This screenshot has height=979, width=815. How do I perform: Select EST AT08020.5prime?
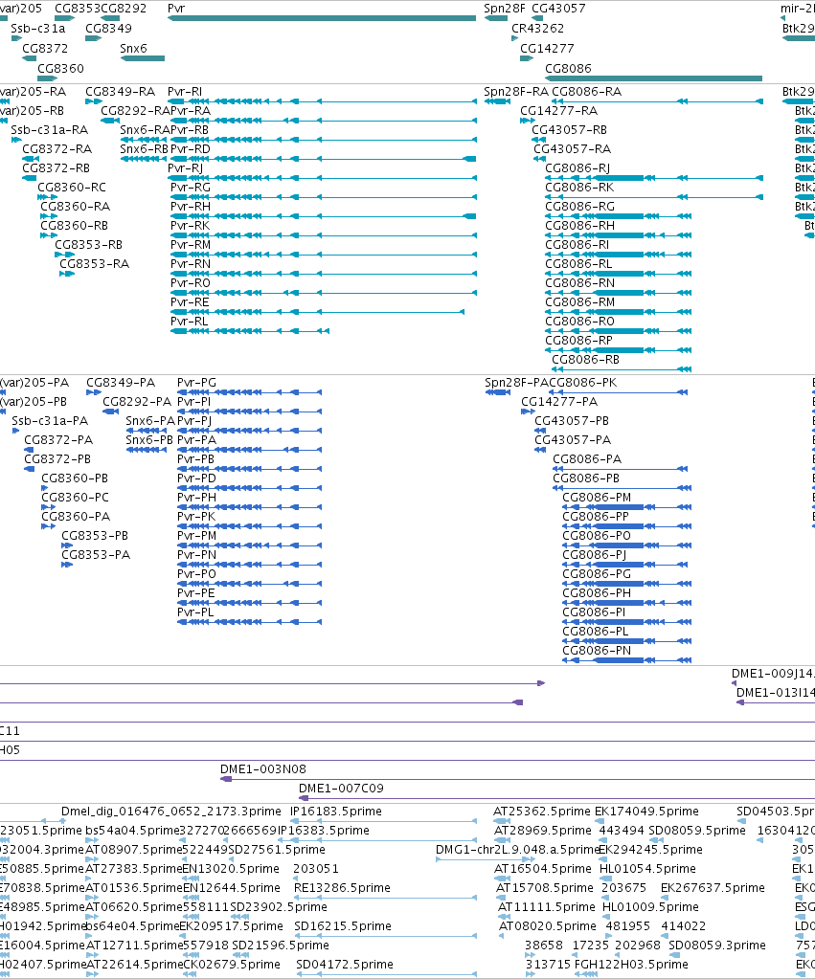pos(548,926)
